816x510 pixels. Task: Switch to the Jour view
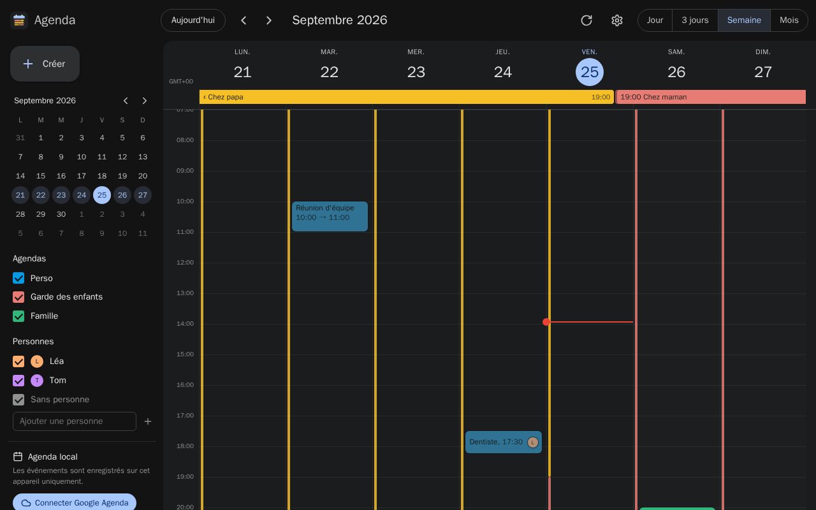pyautogui.click(x=655, y=20)
